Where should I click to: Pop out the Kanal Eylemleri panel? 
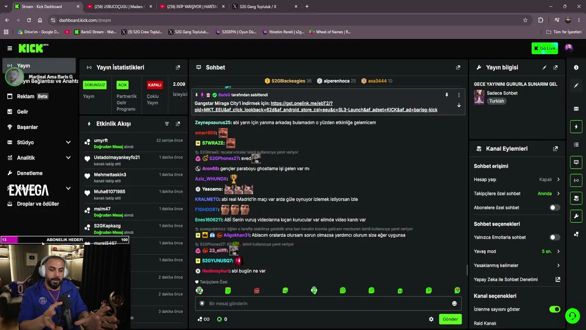point(555,148)
